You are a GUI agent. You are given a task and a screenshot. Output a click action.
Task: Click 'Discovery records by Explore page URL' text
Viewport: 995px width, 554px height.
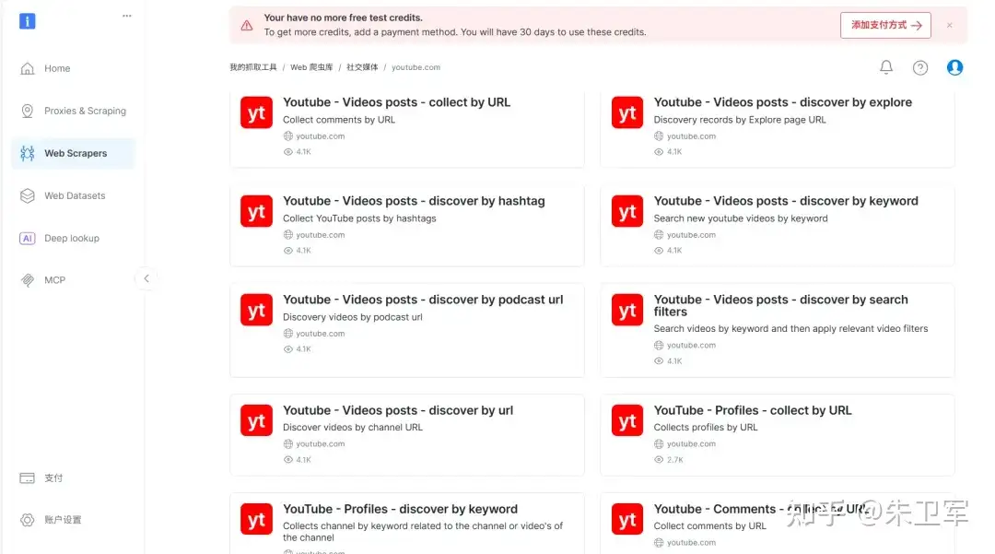(740, 120)
